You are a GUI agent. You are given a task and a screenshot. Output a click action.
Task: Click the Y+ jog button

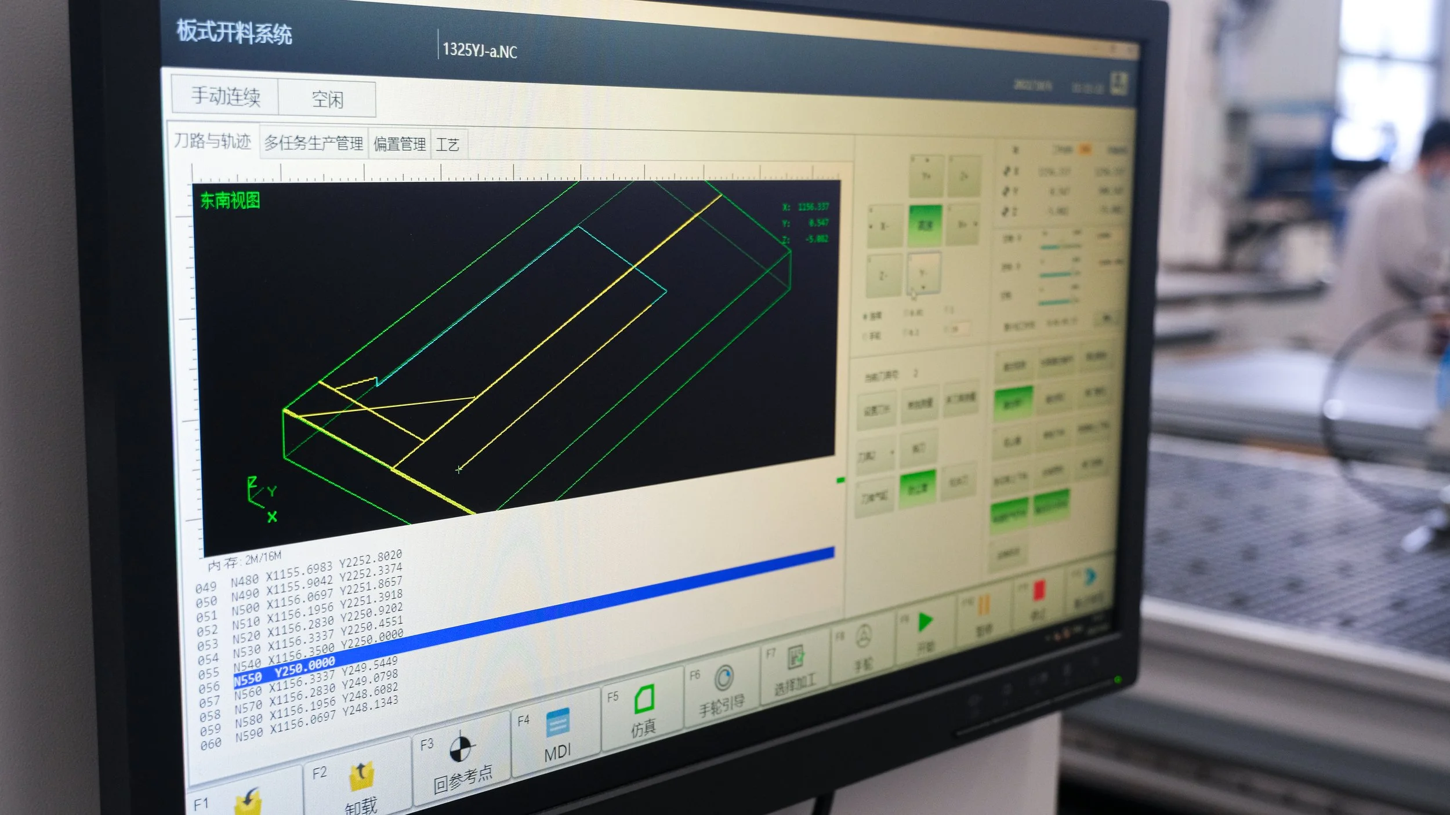926,176
